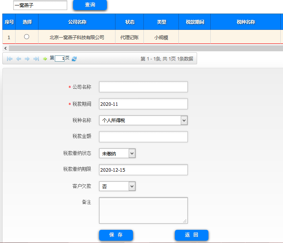This screenshot has height=243, width=283.
Task: Click row number 1 cell
Action: 9,38
